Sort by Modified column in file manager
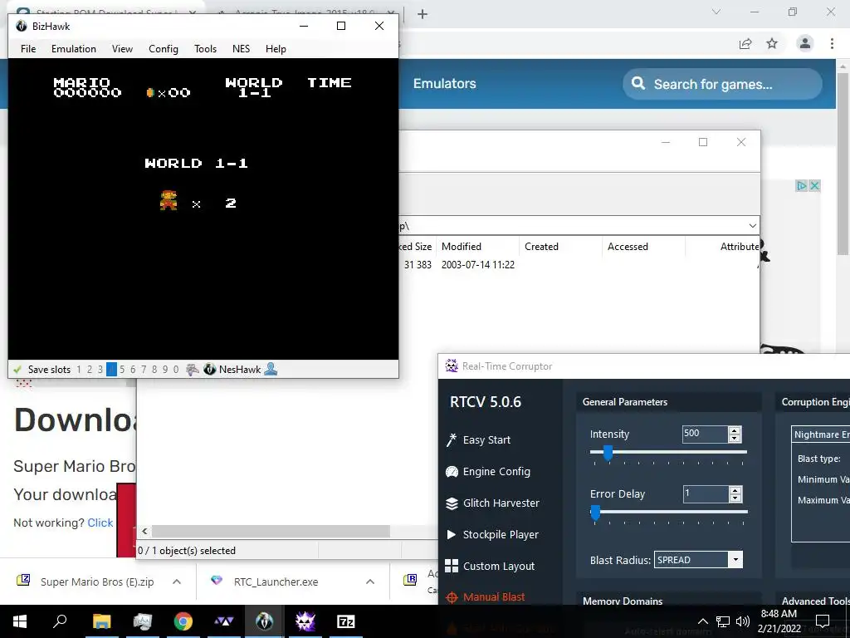The width and height of the screenshot is (850, 638). [x=477, y=246]
